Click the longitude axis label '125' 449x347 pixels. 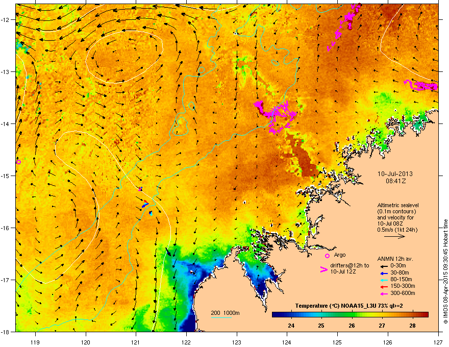pyautogui.click(x=338, y=342)
